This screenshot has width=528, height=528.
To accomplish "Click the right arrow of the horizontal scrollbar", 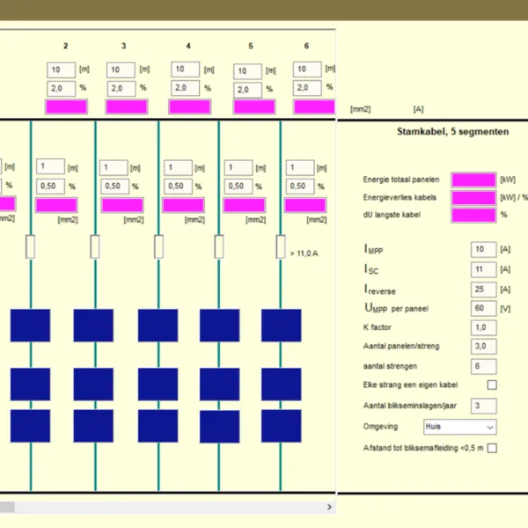I will pyautogui.click(x=331, y=508).
